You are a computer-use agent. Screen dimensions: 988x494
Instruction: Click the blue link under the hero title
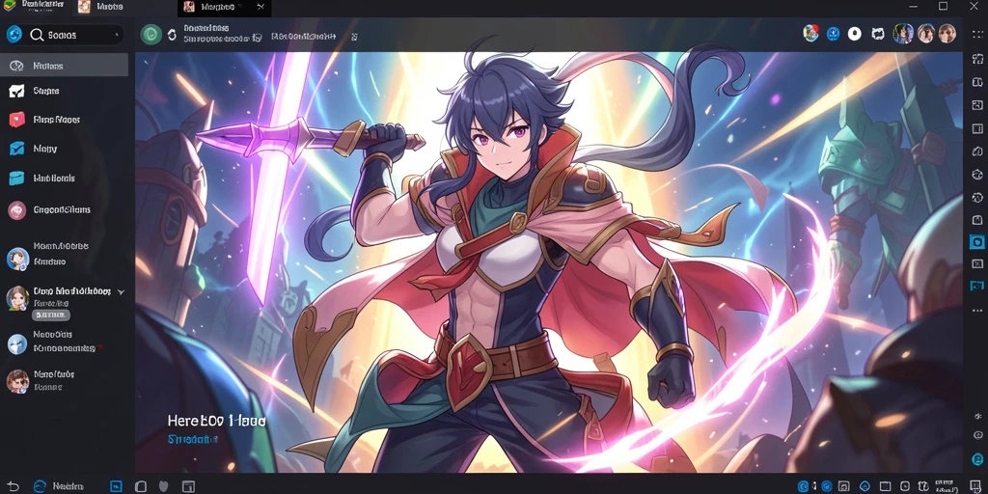click(193, 439)
